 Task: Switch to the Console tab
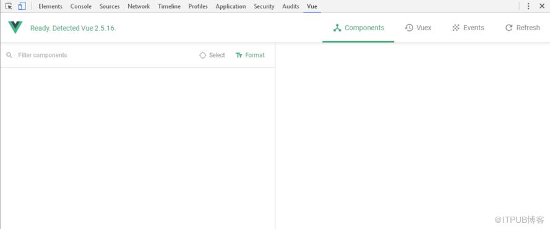81,6
